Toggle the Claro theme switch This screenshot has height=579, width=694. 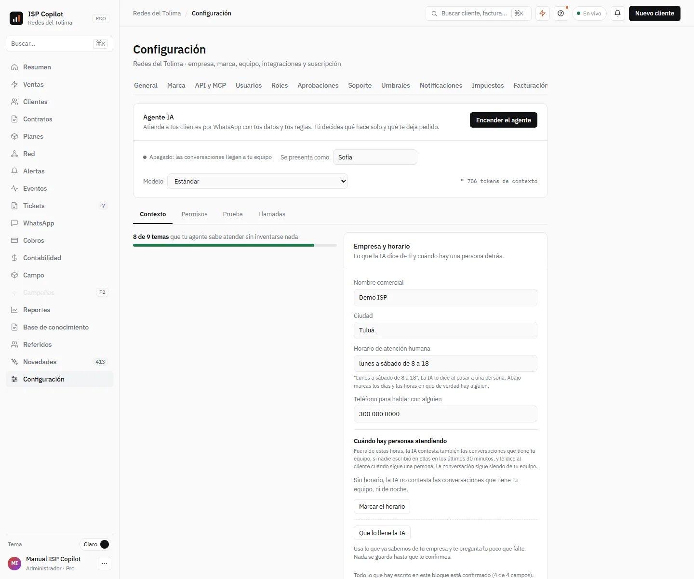click(x=95, y=544)
